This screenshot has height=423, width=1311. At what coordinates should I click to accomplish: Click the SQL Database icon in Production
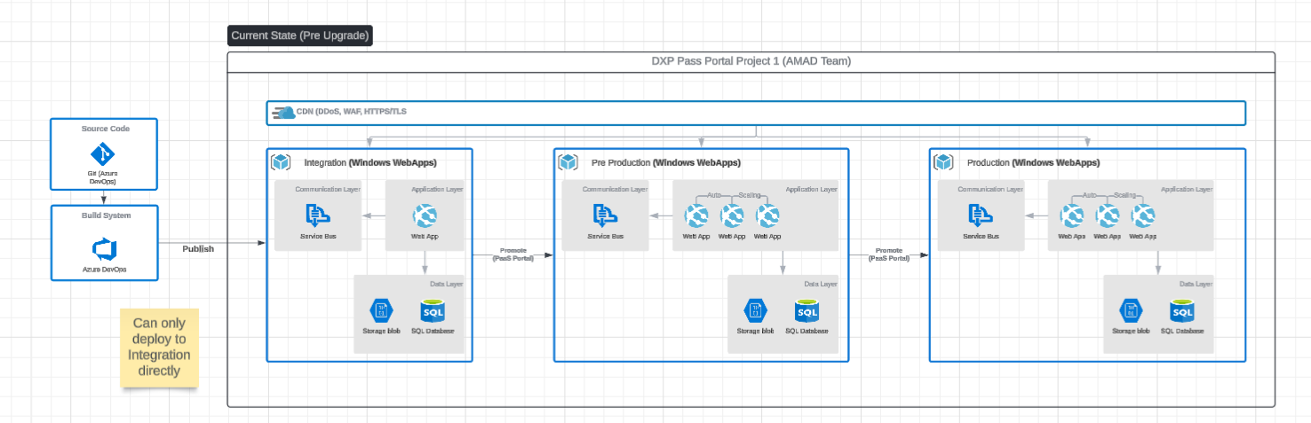point(1182,311)
